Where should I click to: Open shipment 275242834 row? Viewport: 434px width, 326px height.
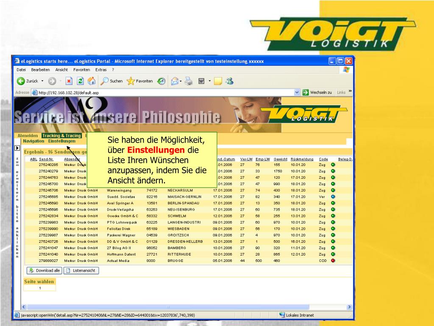188,216
